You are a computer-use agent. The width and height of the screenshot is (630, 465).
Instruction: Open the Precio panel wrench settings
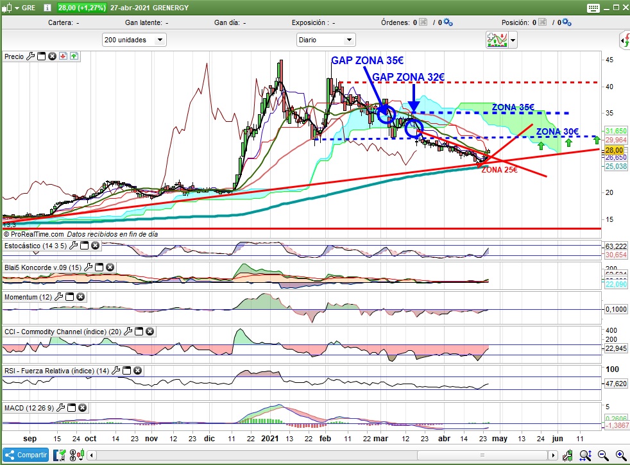[31, 56]
